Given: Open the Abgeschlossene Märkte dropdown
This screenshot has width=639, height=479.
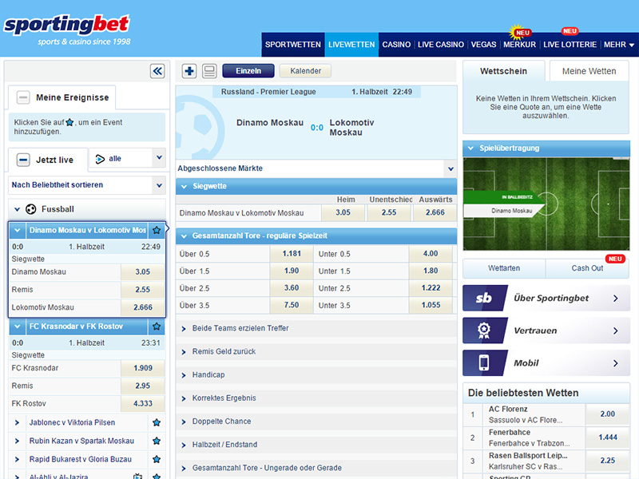Looking at the screenshot, I should point(316,168).
